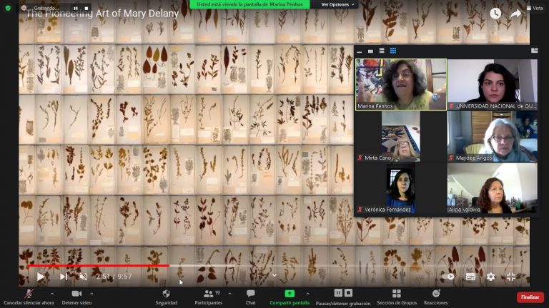The height and width of the screenshot is (308, 549).
Task: Click Compartir pantalla button
Action: click(290, 297)
